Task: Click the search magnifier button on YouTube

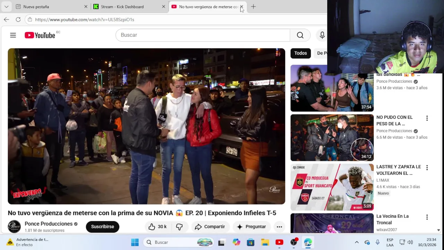Action: click(300, 35)
